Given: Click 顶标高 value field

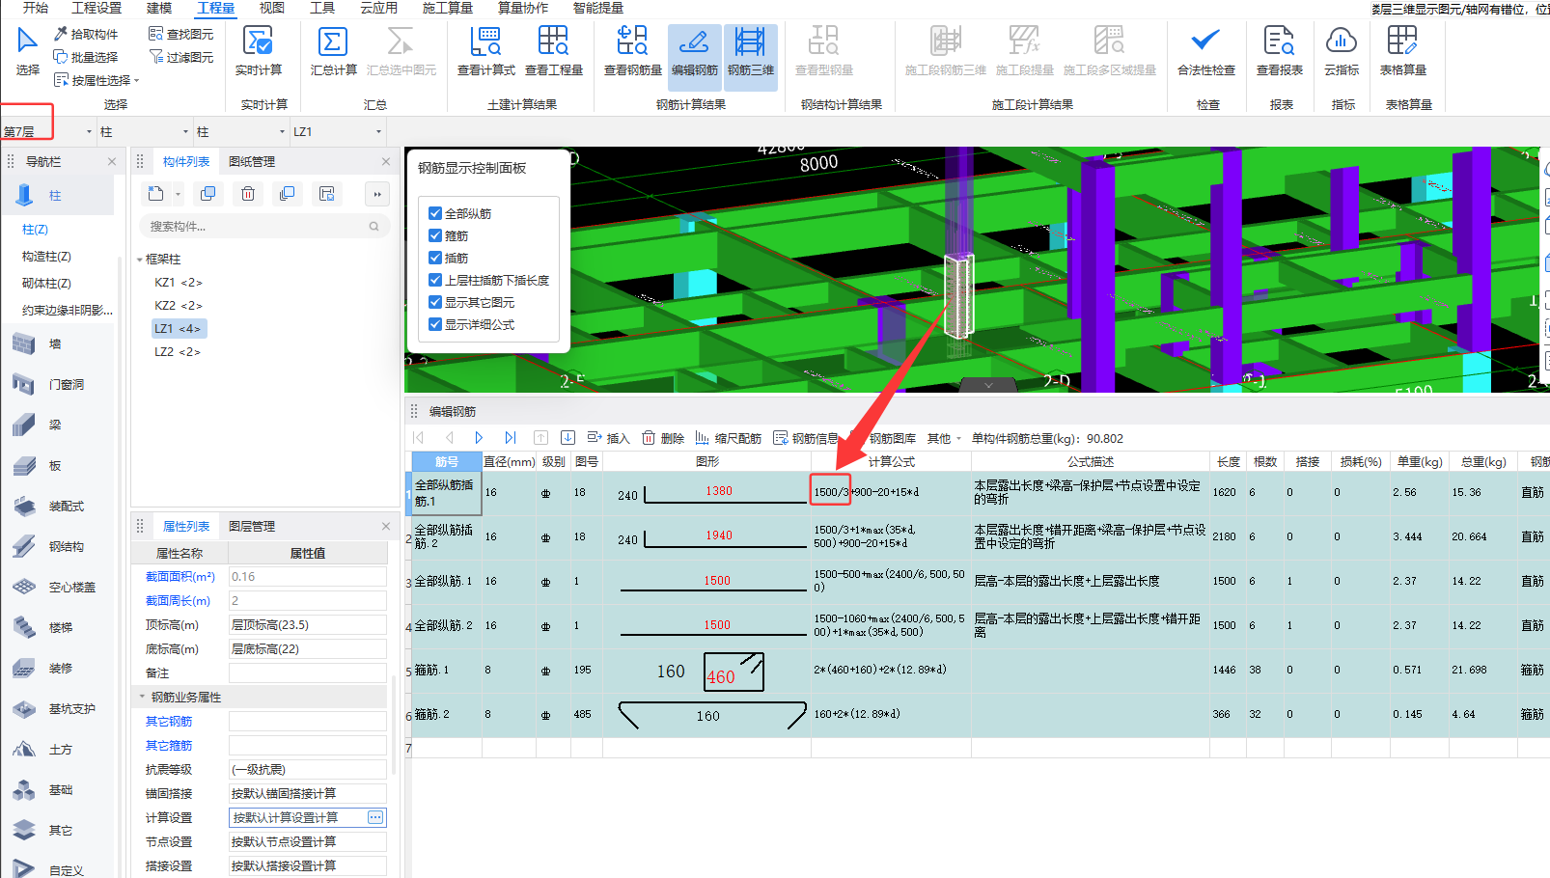Looking at the screenshot, I should (308, 625).
